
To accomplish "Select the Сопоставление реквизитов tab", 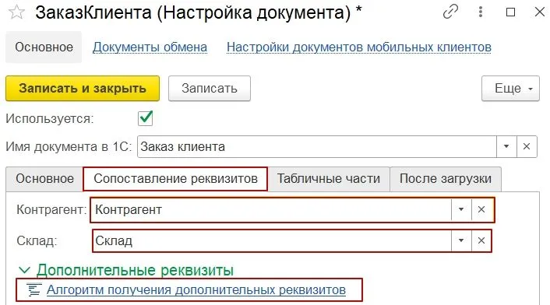I will pos(175,179).
